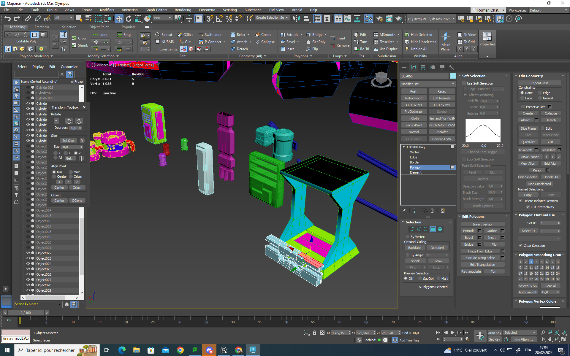Rotate counter-clockwise in Transform Toolbox

(69, 121)
